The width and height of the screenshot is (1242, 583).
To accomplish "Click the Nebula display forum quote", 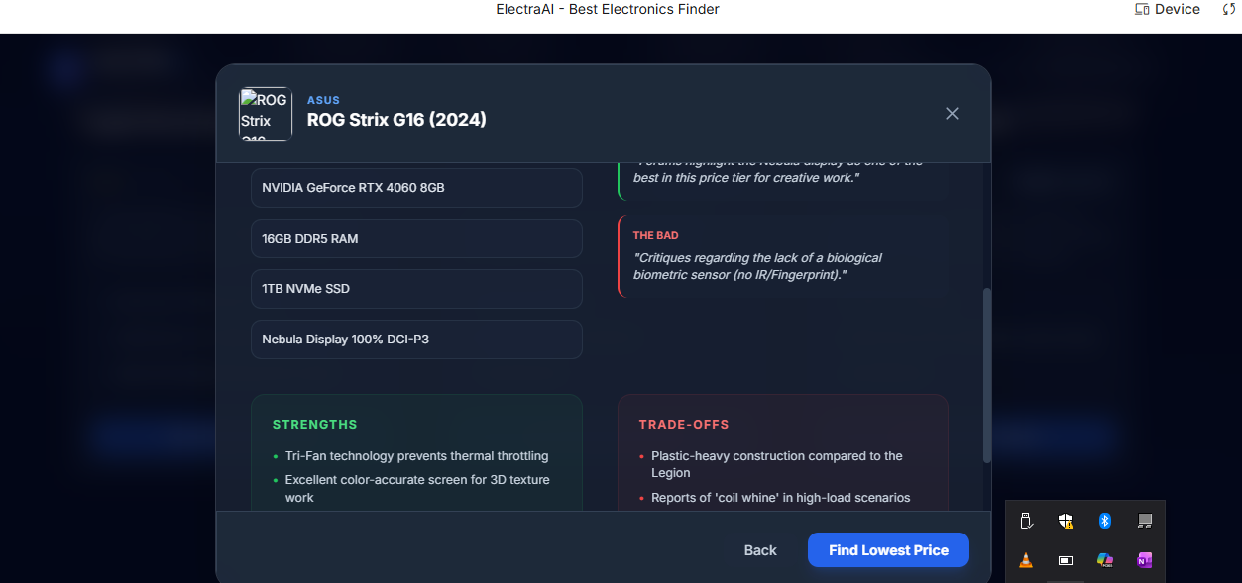I will 778,169.
